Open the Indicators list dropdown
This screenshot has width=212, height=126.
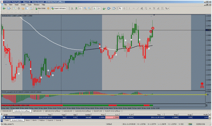pos(104,8)
